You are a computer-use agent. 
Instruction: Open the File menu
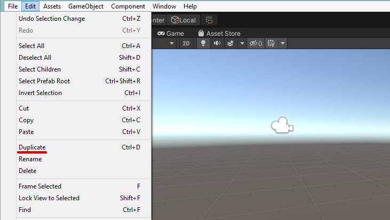(x=13, y=6)
